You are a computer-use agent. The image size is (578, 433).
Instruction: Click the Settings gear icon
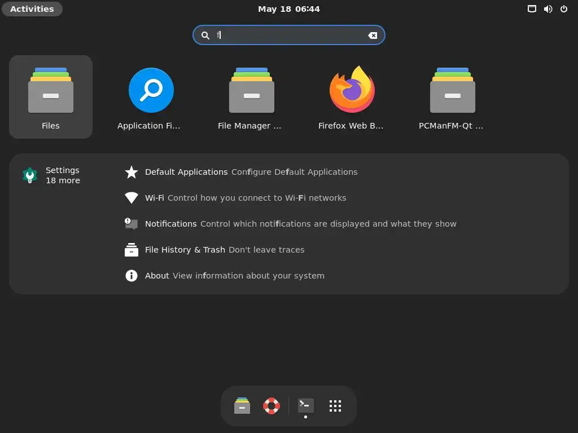pos(30,175)
